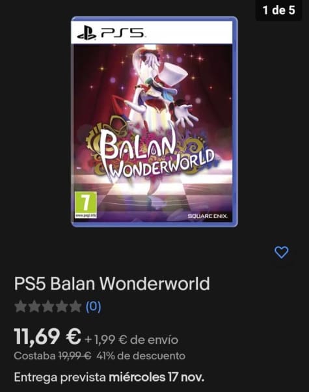Click the PS5 logo on cover
This screenshot has width=309, height=392.
111,33
